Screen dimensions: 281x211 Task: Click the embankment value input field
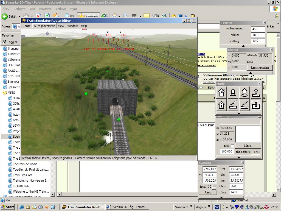click(258, 29)
